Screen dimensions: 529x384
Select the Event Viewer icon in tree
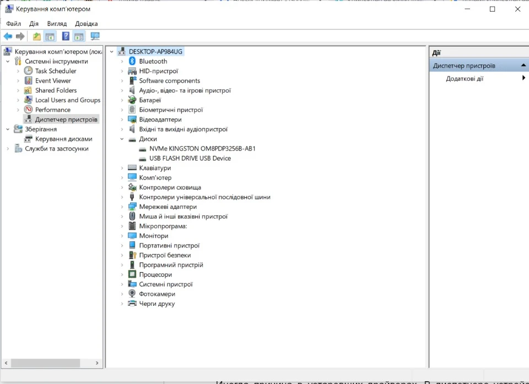click(29, 80)
